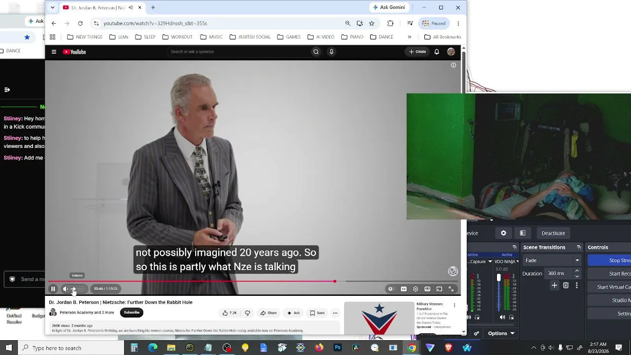The width and height of the screenshot is (631, 355).
Task: Start voice search with microphone icon
Action: (331, 52)
